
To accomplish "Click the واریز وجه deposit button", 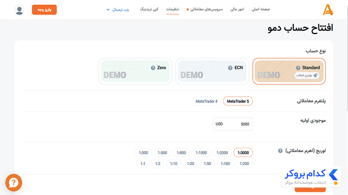I will 44,10.
